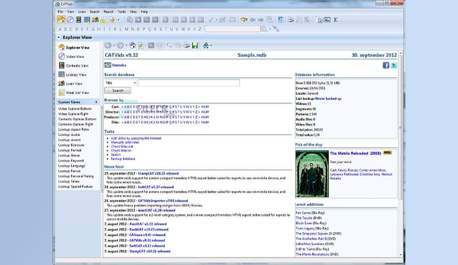Switch to Video View in sidebar

click(x=75, y=56)
